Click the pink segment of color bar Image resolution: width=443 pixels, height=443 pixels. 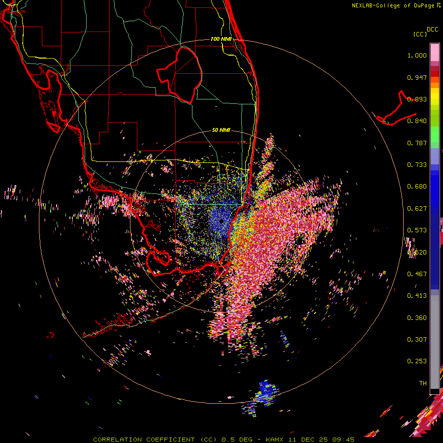coord(435,52)
